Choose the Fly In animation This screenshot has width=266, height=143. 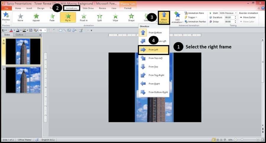coord(68,17)
